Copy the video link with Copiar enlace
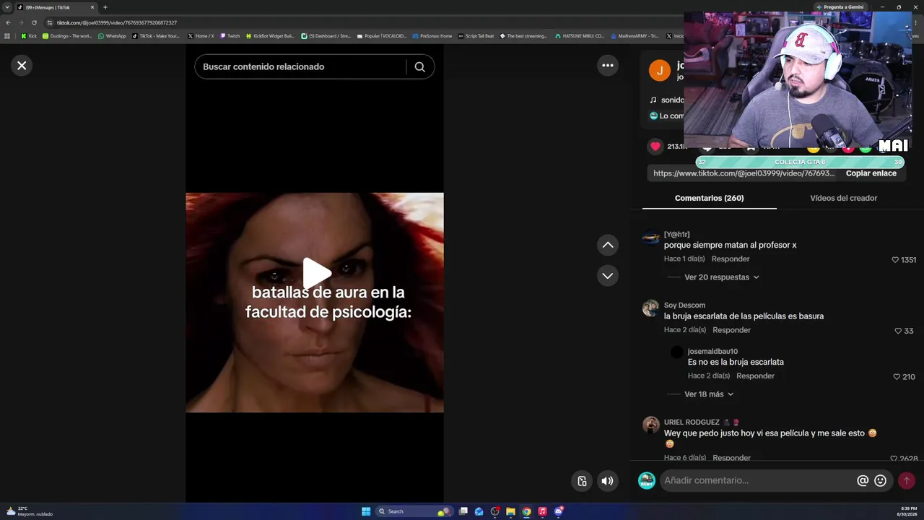The width and height of the screenshot is (924, 520). point(871,173)
